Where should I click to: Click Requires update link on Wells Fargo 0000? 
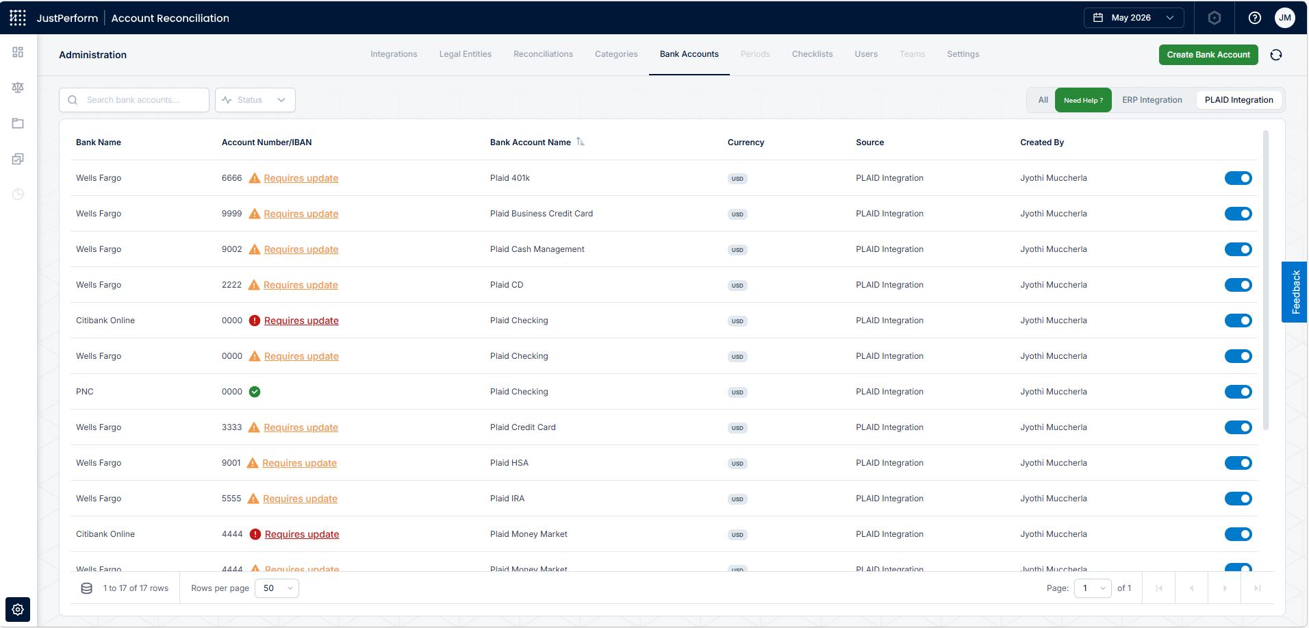(x=301, y=356)
